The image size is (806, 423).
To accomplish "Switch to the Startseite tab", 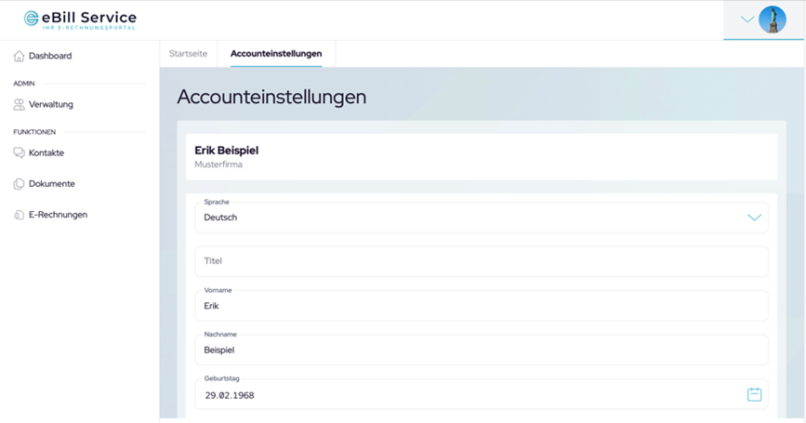I will click(189, 54).
